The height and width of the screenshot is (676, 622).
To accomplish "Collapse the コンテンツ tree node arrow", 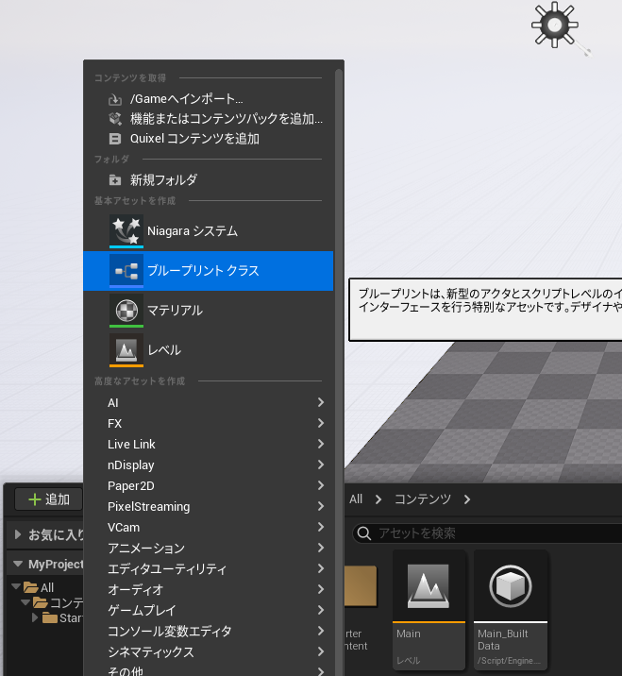I will coord(25,602).
